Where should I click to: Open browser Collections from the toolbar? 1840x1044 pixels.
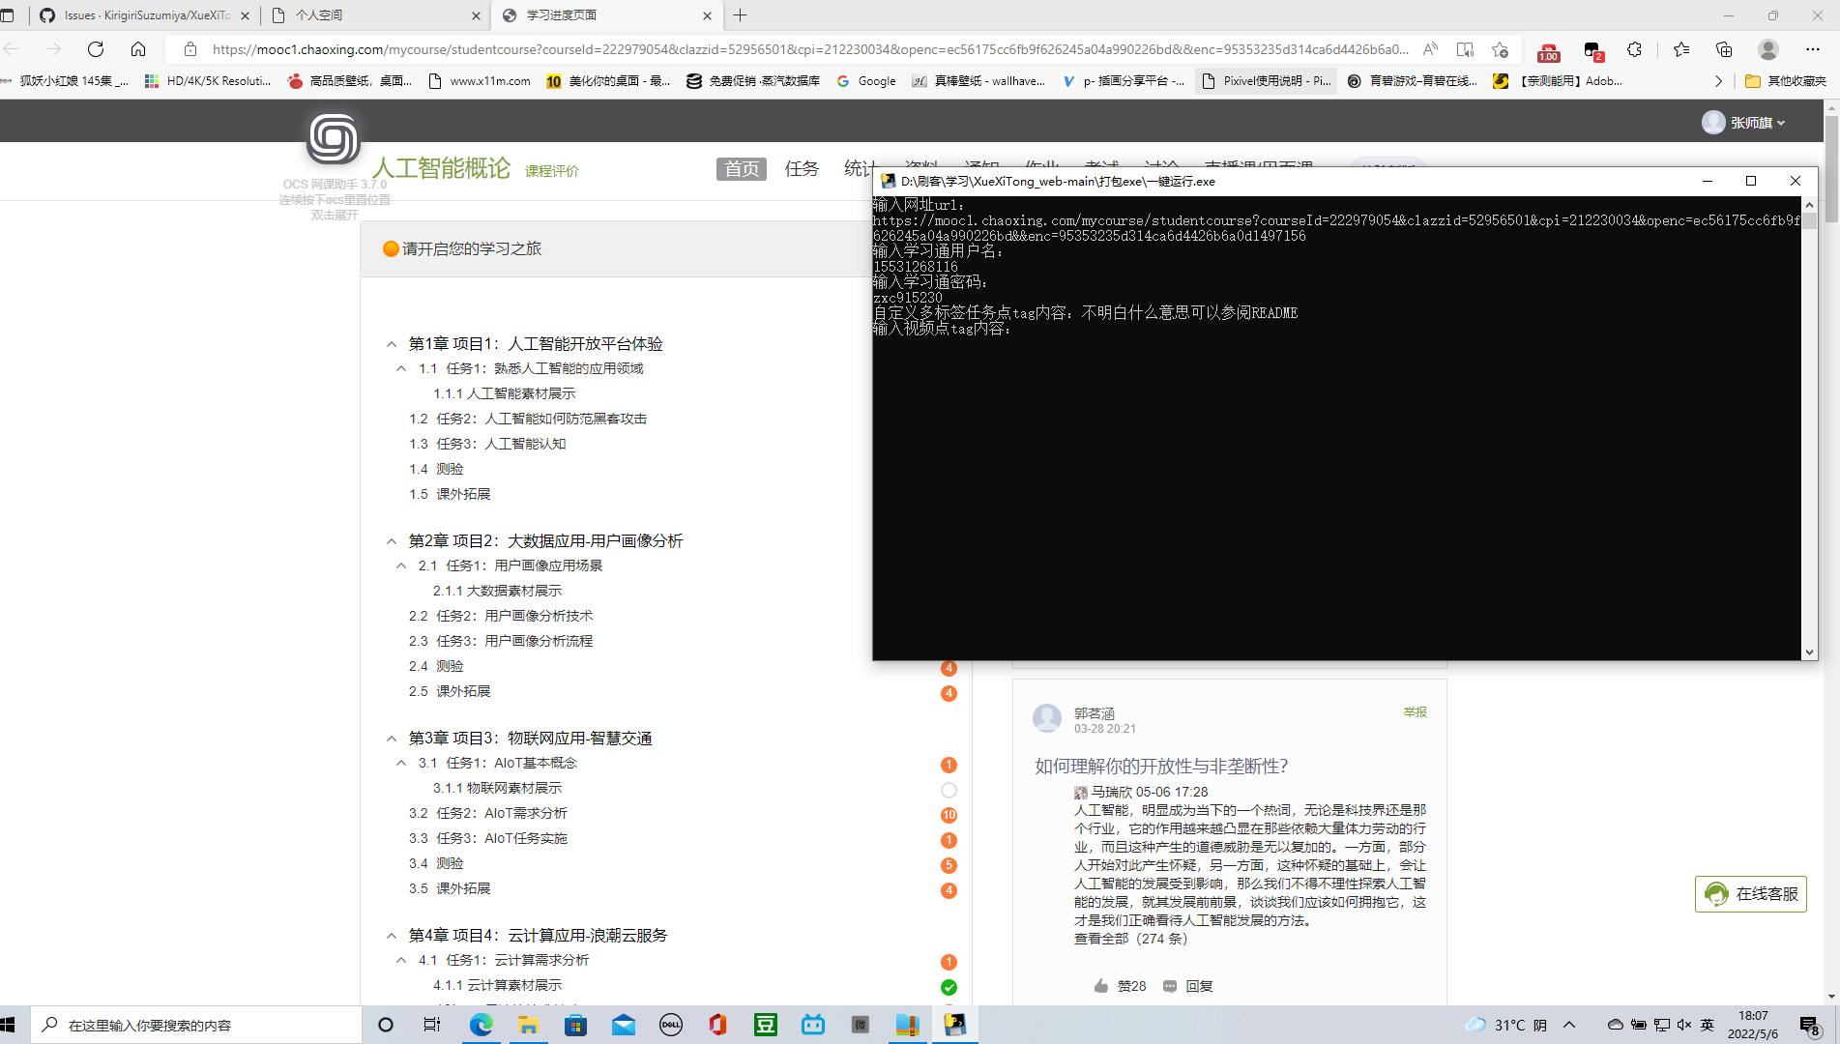click(1724, 49)
